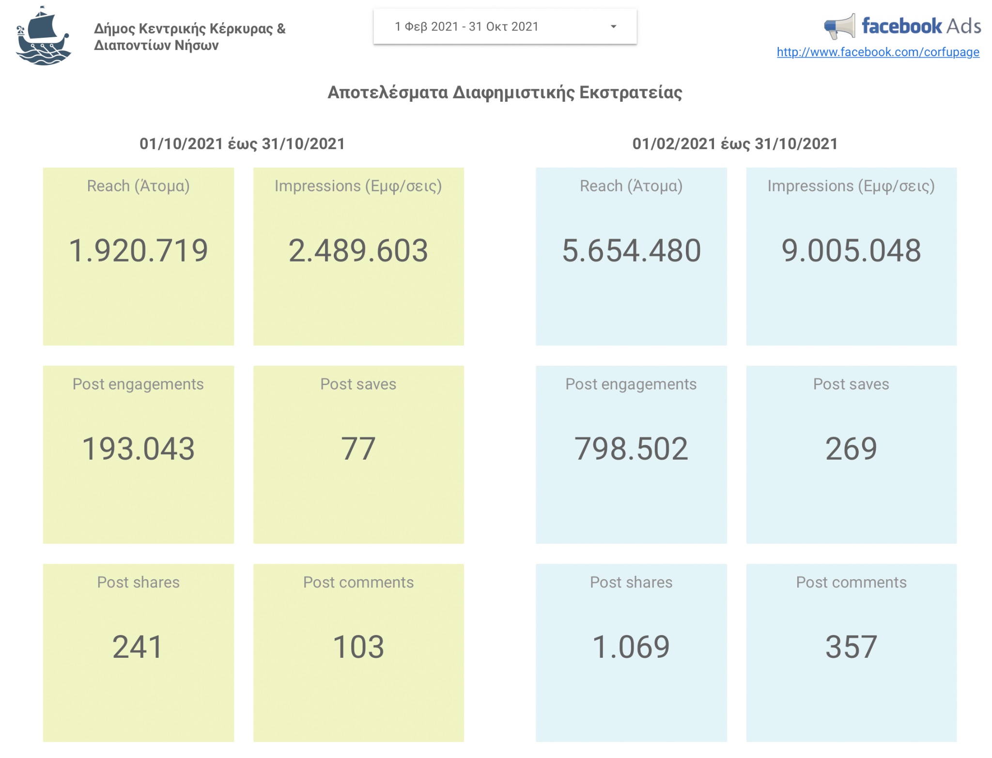This screenshot has height=758, width=992.
Task: Select the Post saves value 269
Action: pyautogui.click(x=851, y=449)
